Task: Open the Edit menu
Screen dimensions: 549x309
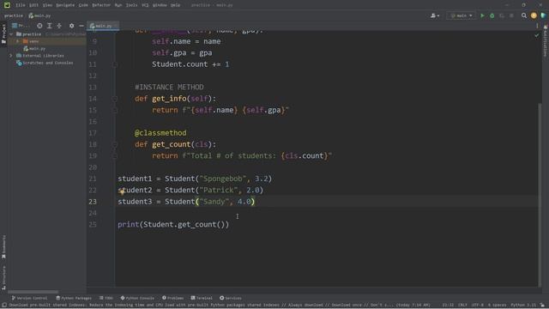Action: 33,5
